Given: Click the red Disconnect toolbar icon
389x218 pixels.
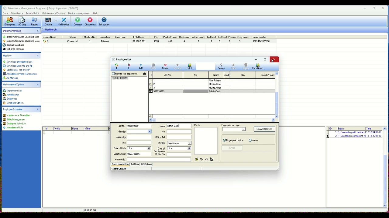Looking at the screenshot, I should pyautogui.click(x=90, y=21).
